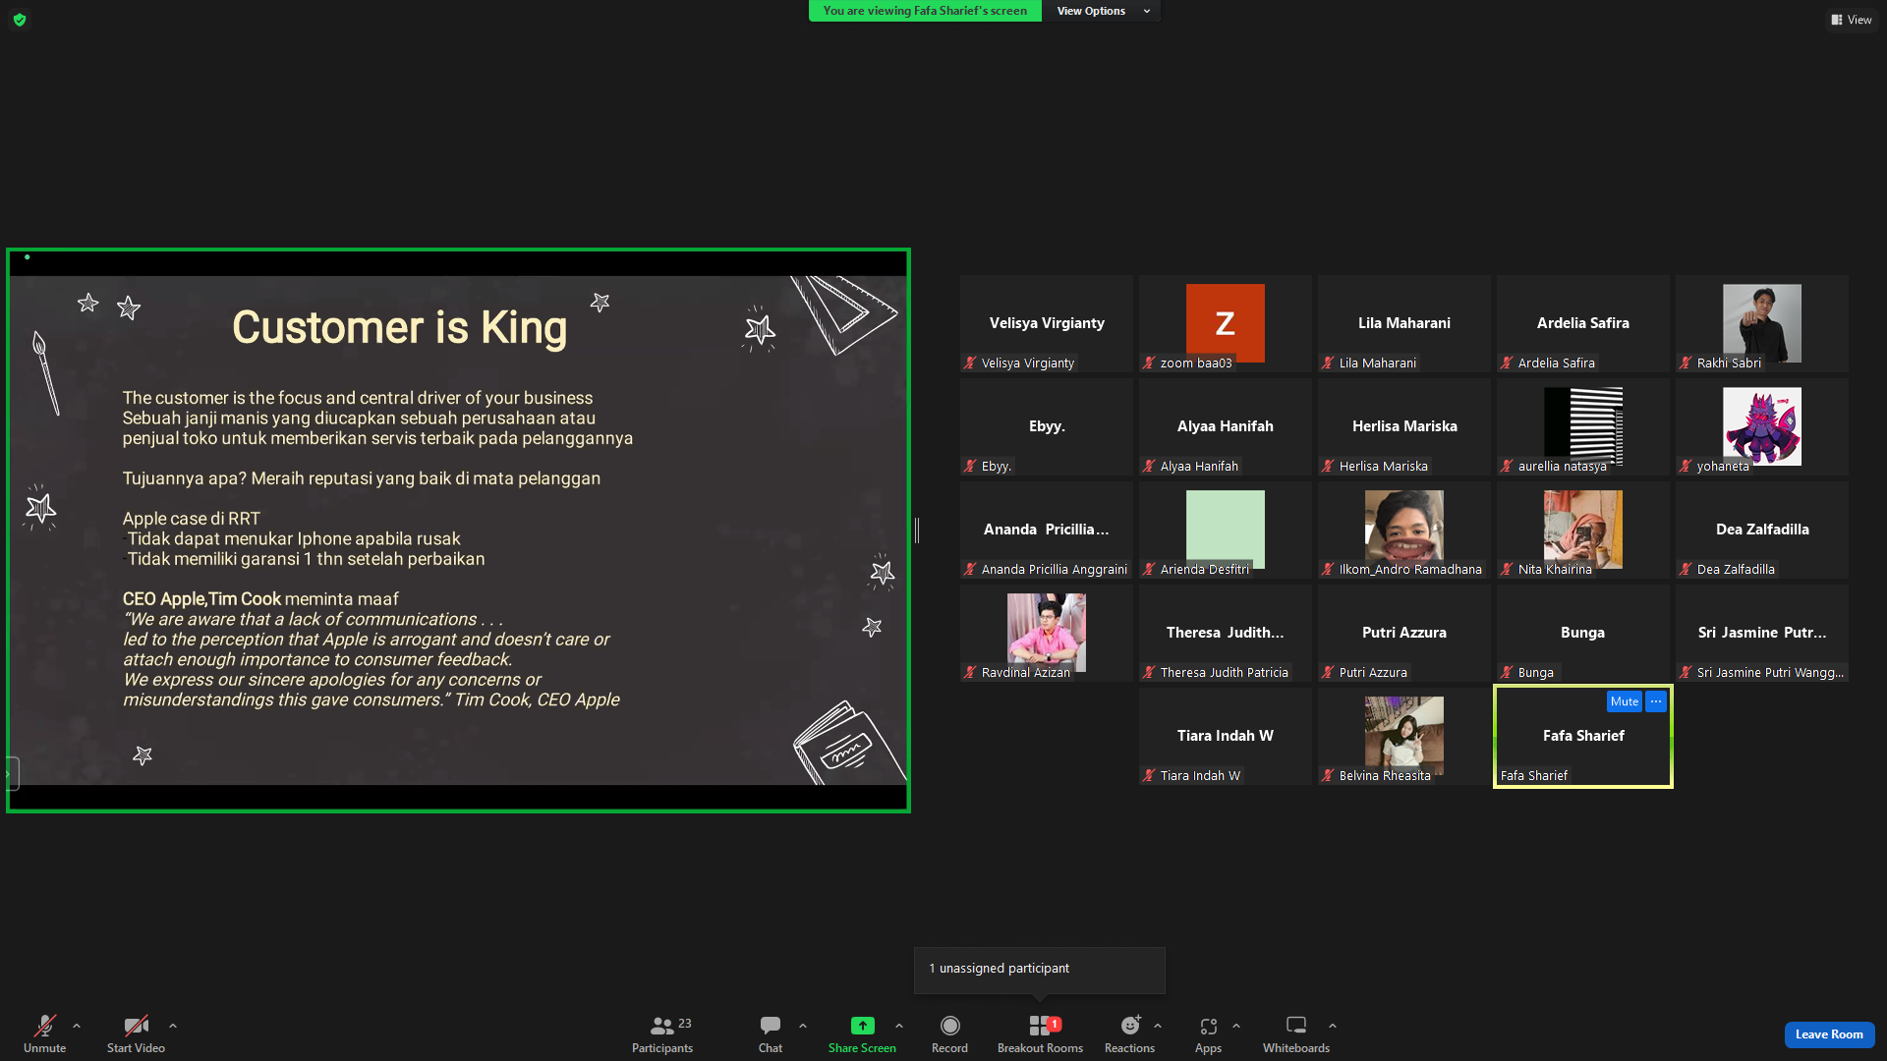Image resolution: width=1887 pixels, height=1061 pixels.
Task: Mute Fafa Sharief using the Mute button
Action: (1624, 701)
